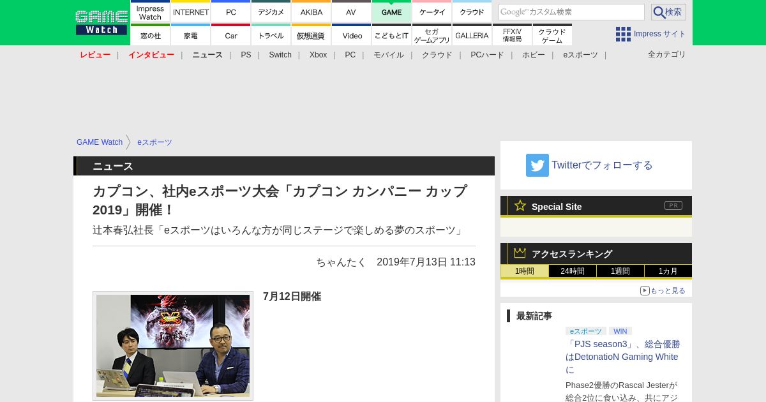The image size is (766, 402).
Task: Click the search magnifier button
Action: [x=668, y=12]
